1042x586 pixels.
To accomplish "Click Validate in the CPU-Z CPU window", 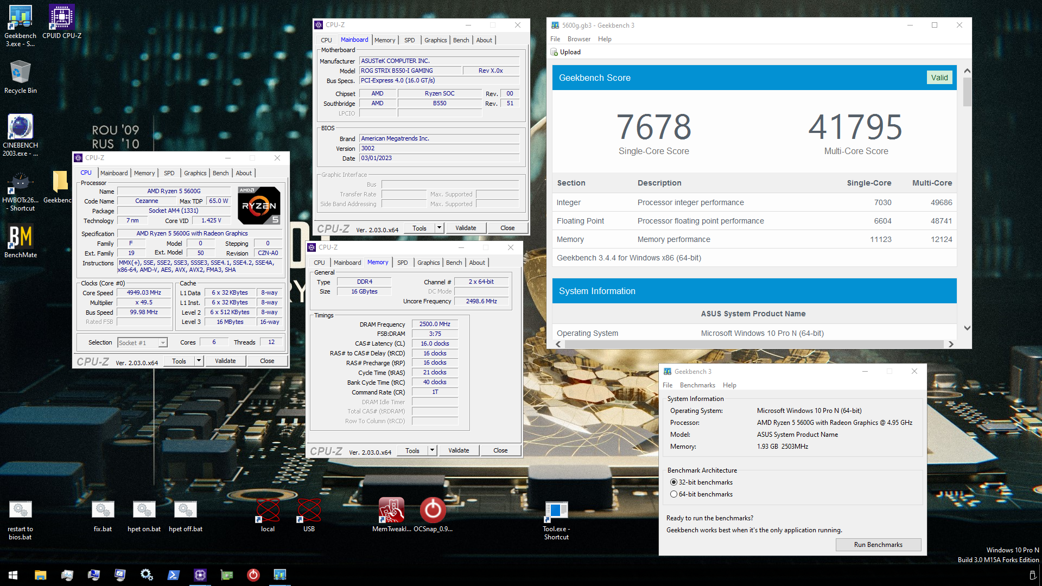I will [x=225, y=361].
